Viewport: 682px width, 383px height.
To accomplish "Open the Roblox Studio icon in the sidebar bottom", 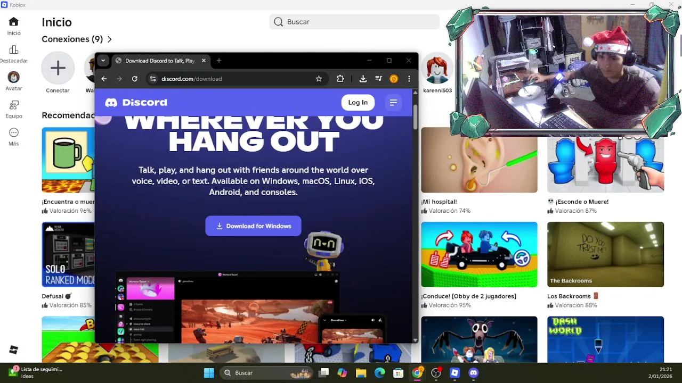I will pyautogui.click(x=14, y=349).
